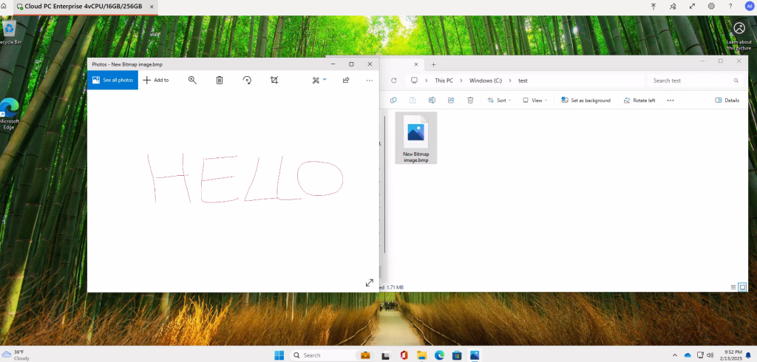
Task: Expand the chevron after Windows (C:)
Action: (510, 81)
